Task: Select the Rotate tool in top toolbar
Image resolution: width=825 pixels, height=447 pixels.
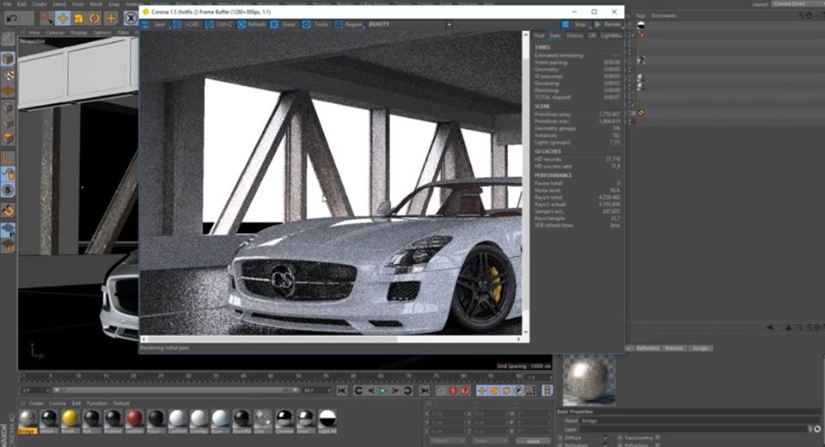Action: coord(95,18)
